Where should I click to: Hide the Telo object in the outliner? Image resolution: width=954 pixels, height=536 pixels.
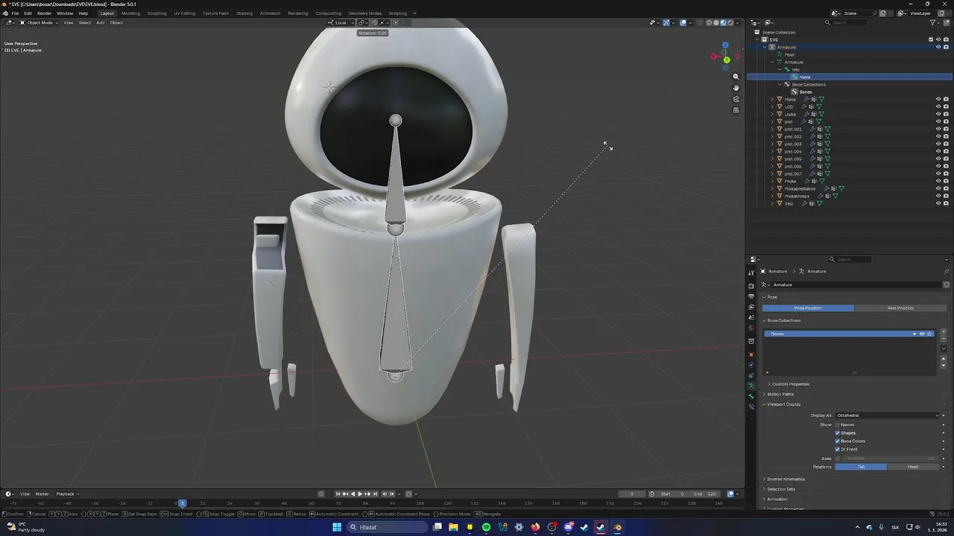pyautogui.click(x=938, y=203)
